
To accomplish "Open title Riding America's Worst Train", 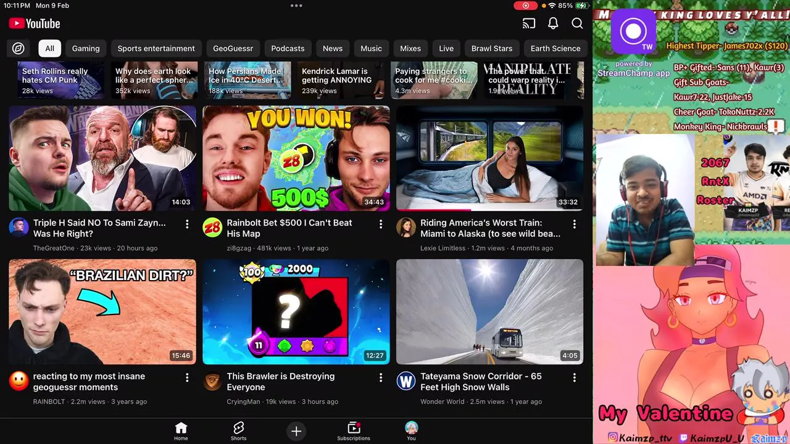I will click(491, 228).
